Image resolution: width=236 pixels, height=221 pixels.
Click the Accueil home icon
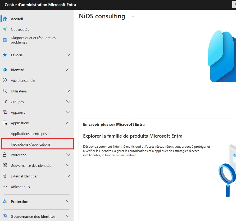(5, 19)
